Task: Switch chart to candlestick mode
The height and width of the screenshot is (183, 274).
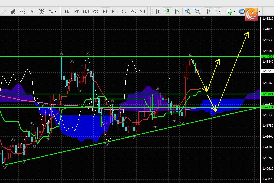Action: (x=167, y=11)
